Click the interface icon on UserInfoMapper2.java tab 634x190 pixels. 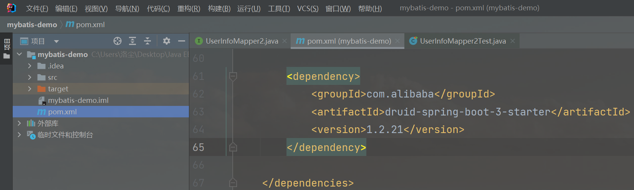coord(199,41)
